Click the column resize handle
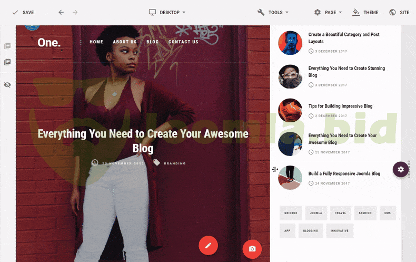Viewport: 416px width, 262px height. coord(275,169)
